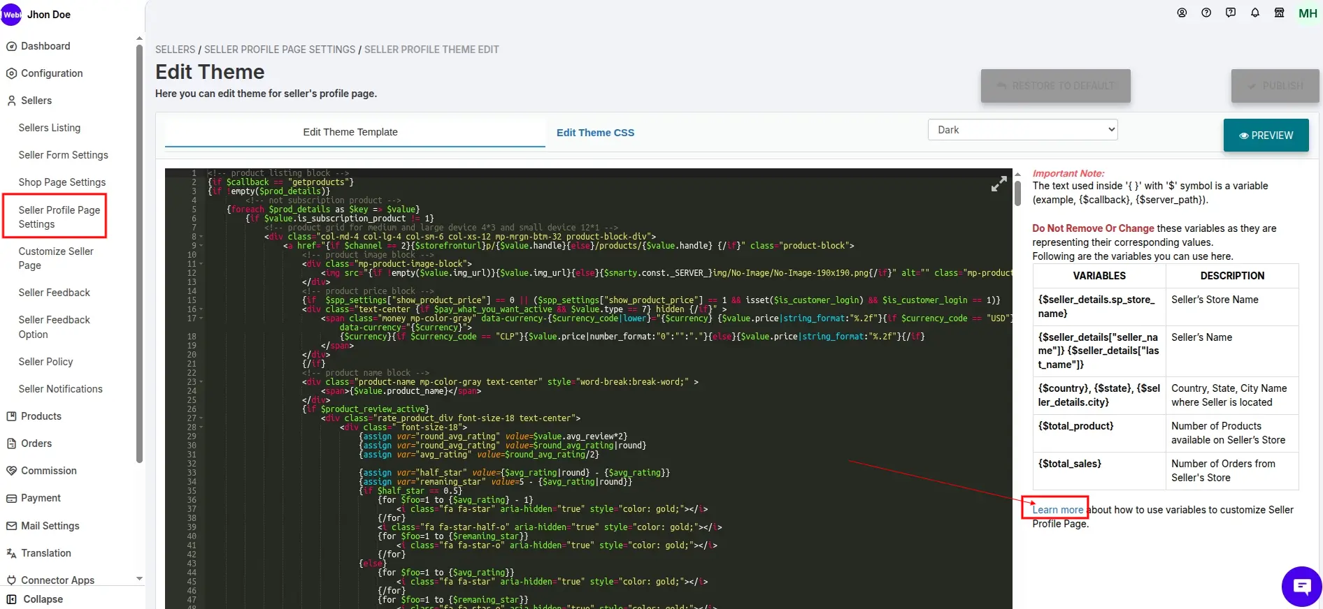Open the user account profile icon

tap(1182, 13)
